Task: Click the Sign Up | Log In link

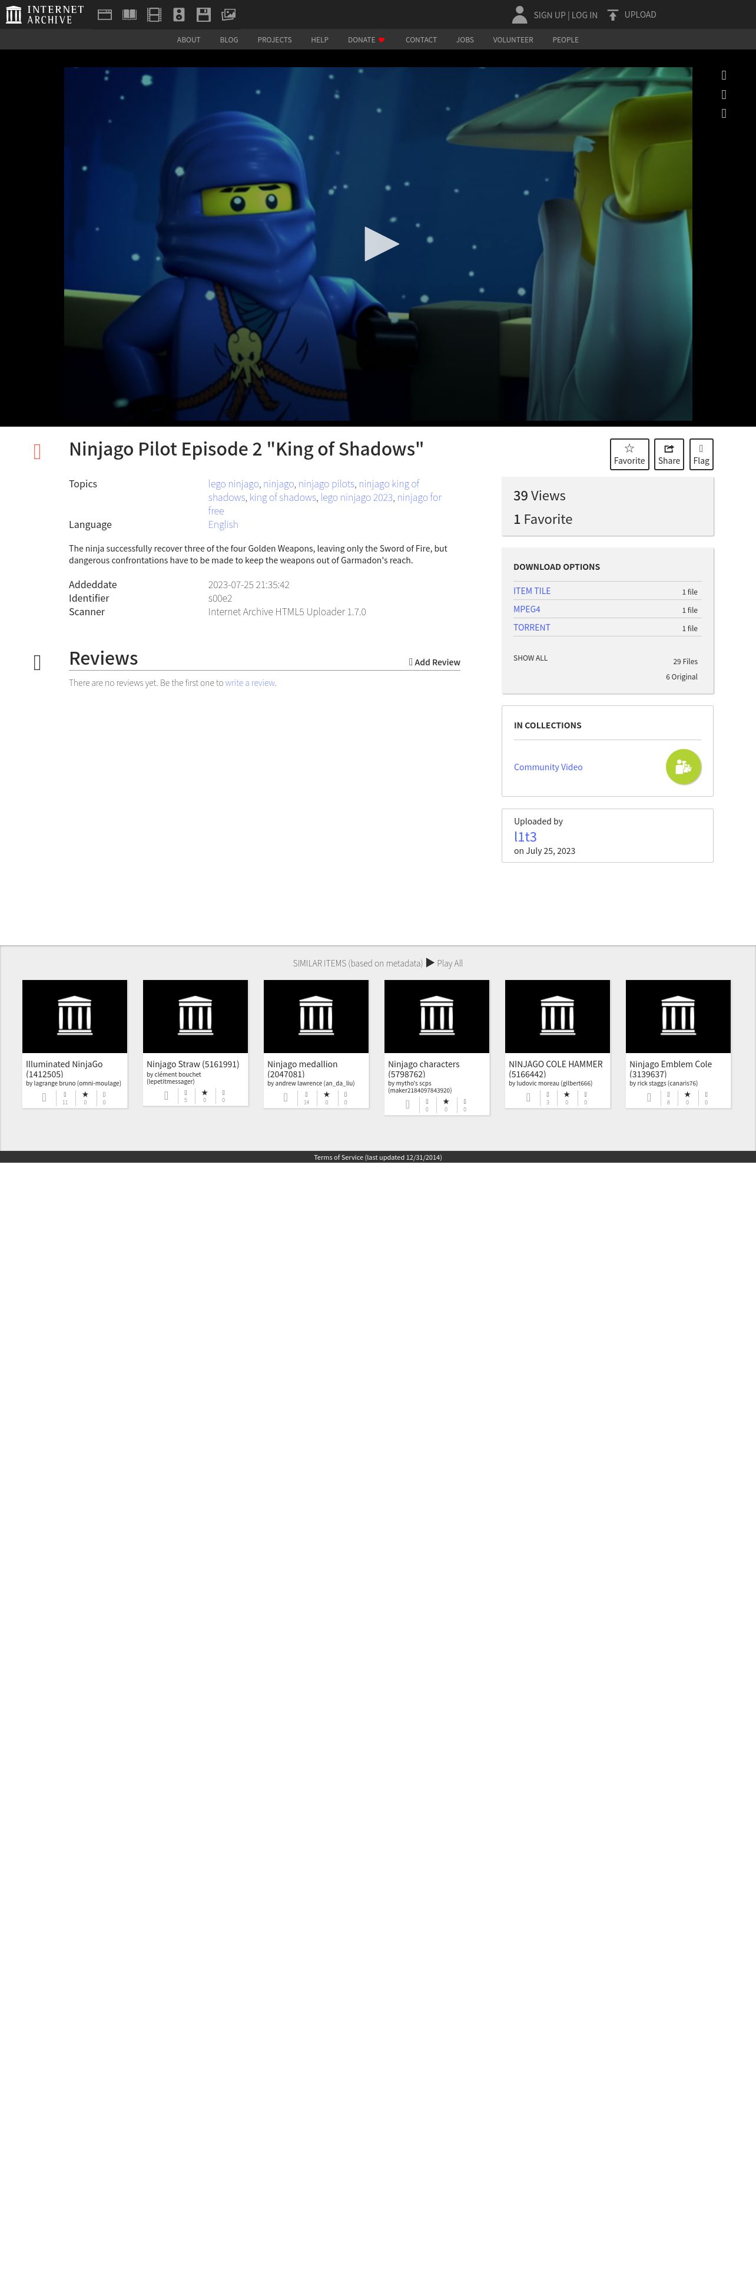Action: coord(565,15)
